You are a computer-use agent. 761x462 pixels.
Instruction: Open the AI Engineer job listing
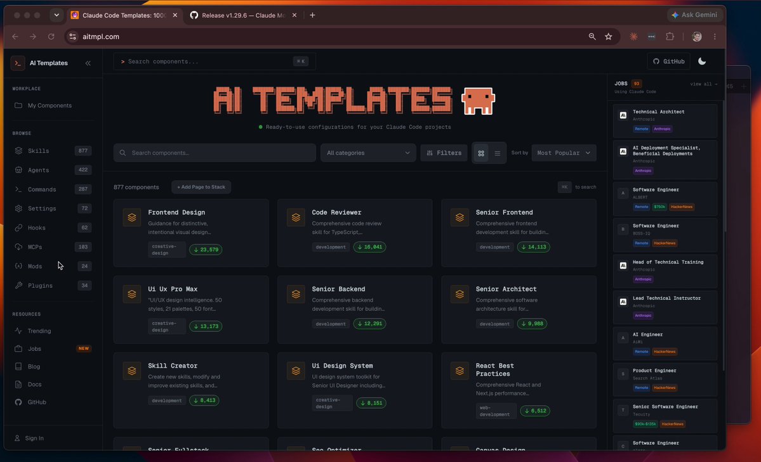coord(665,343)
